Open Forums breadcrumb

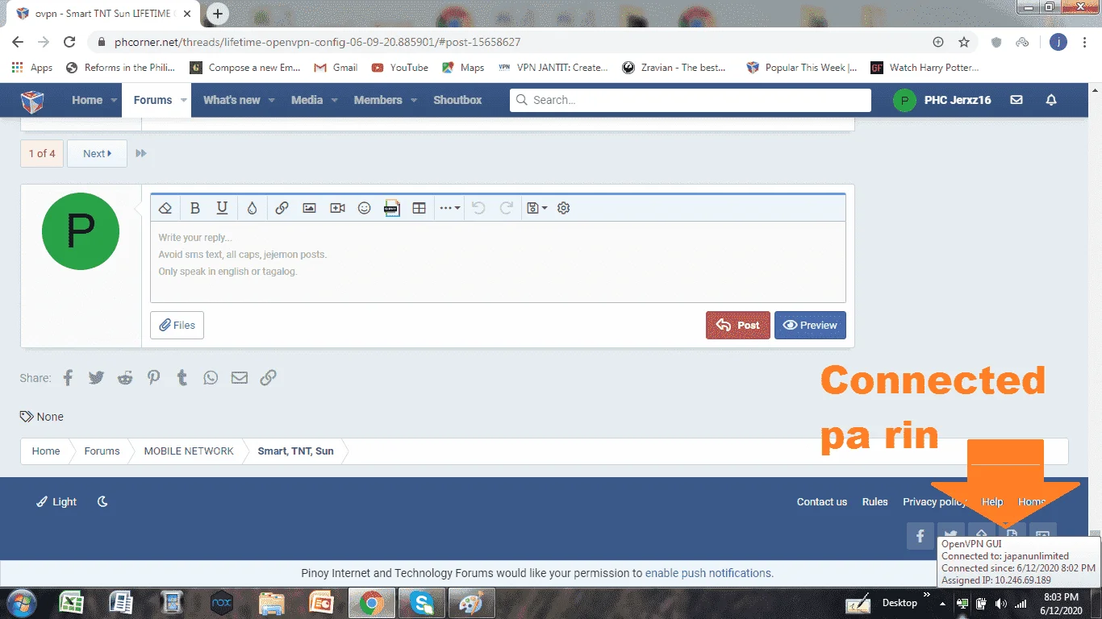coord(102,451)
